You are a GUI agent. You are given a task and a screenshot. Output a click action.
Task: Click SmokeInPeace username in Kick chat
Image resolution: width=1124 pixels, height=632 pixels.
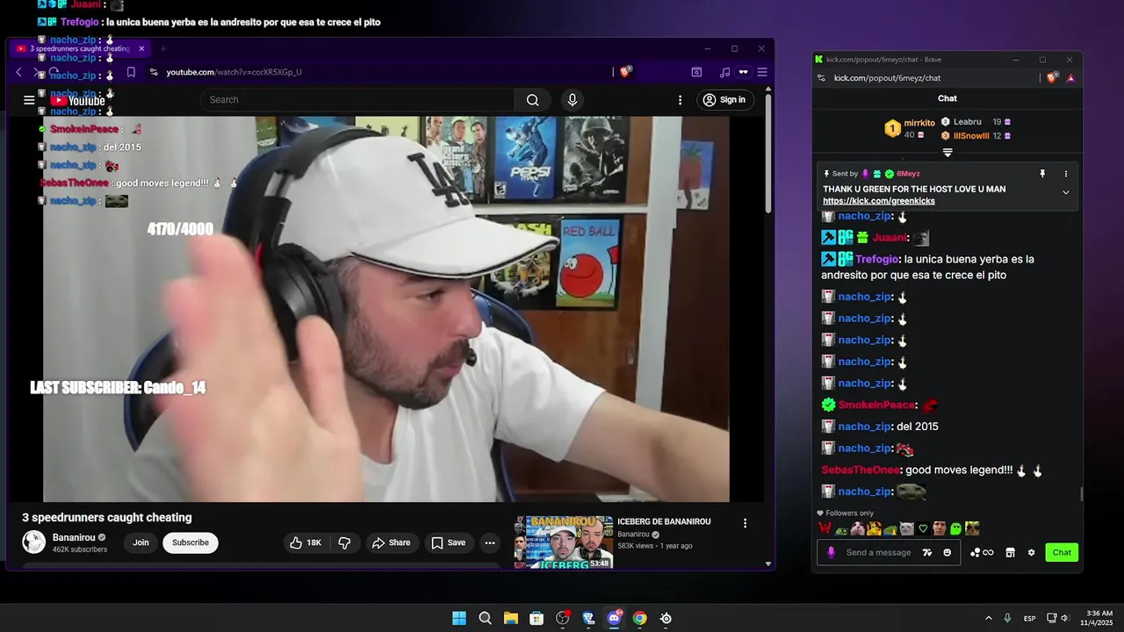pyautogui.click(x=876, y=405)
